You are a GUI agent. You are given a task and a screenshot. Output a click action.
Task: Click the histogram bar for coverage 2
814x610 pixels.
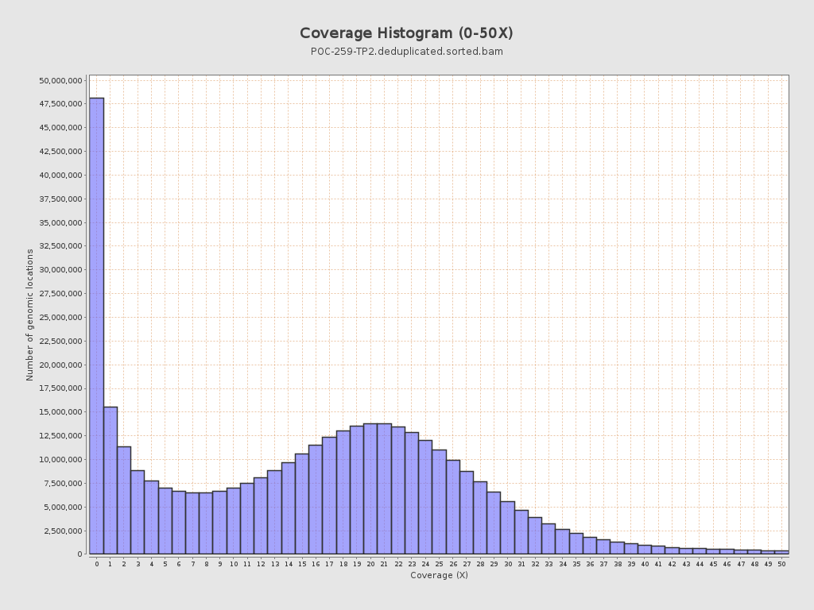coord(124,500)
